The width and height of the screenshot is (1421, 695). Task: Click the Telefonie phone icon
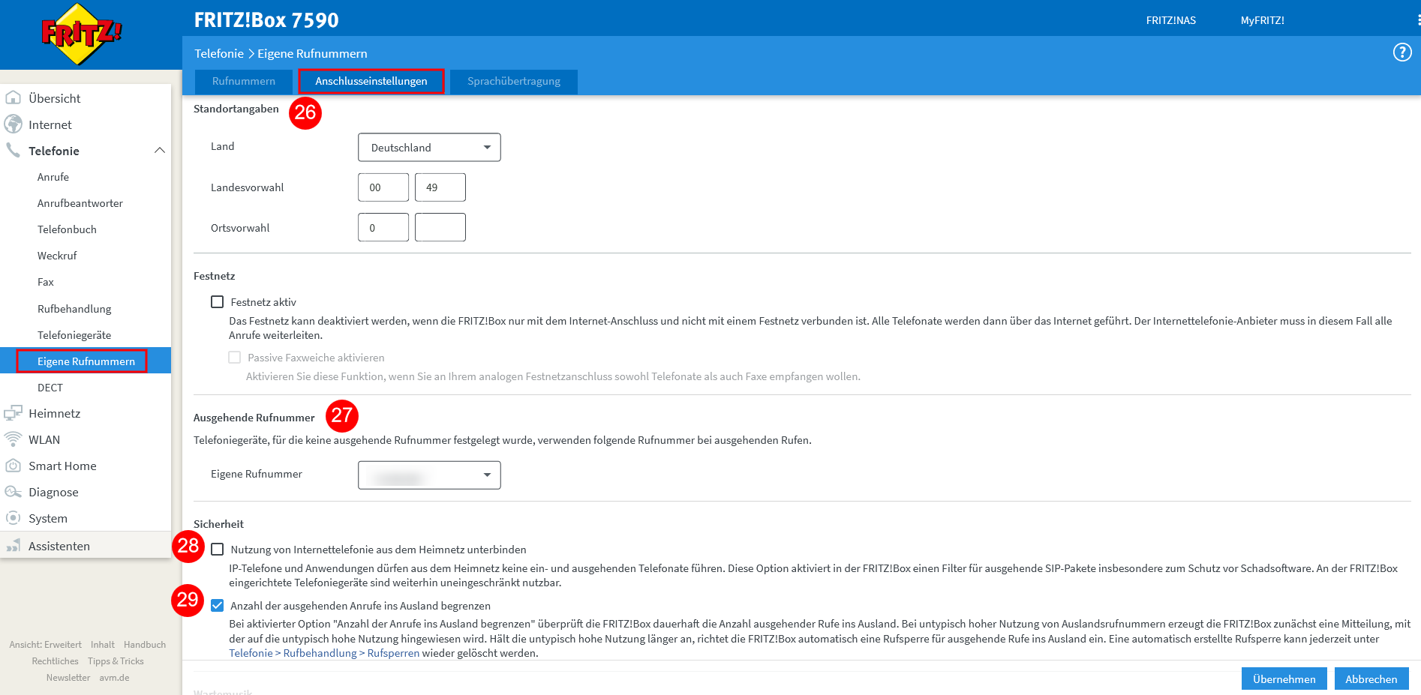coord(13,150)
